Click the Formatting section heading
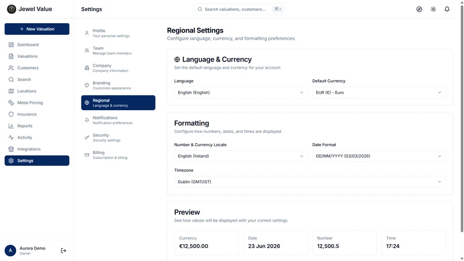The height and width of the screenshot is (261, 464). [191, 123]
